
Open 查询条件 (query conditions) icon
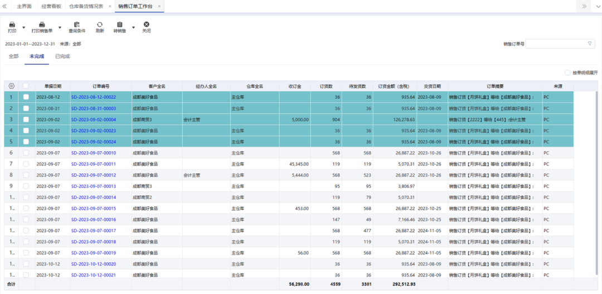tap(77, 25)
